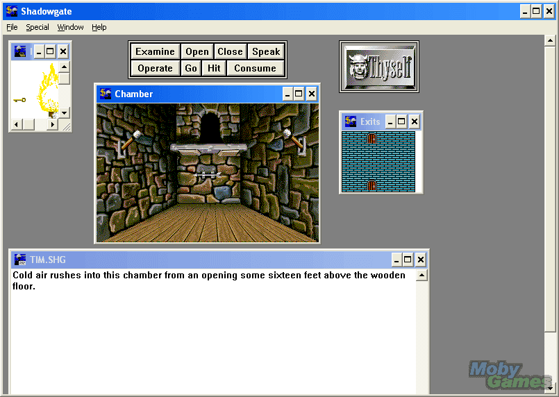559x397 pixels.
Task: Click inventory scrollbar up arrow
Action: [64, 67]
